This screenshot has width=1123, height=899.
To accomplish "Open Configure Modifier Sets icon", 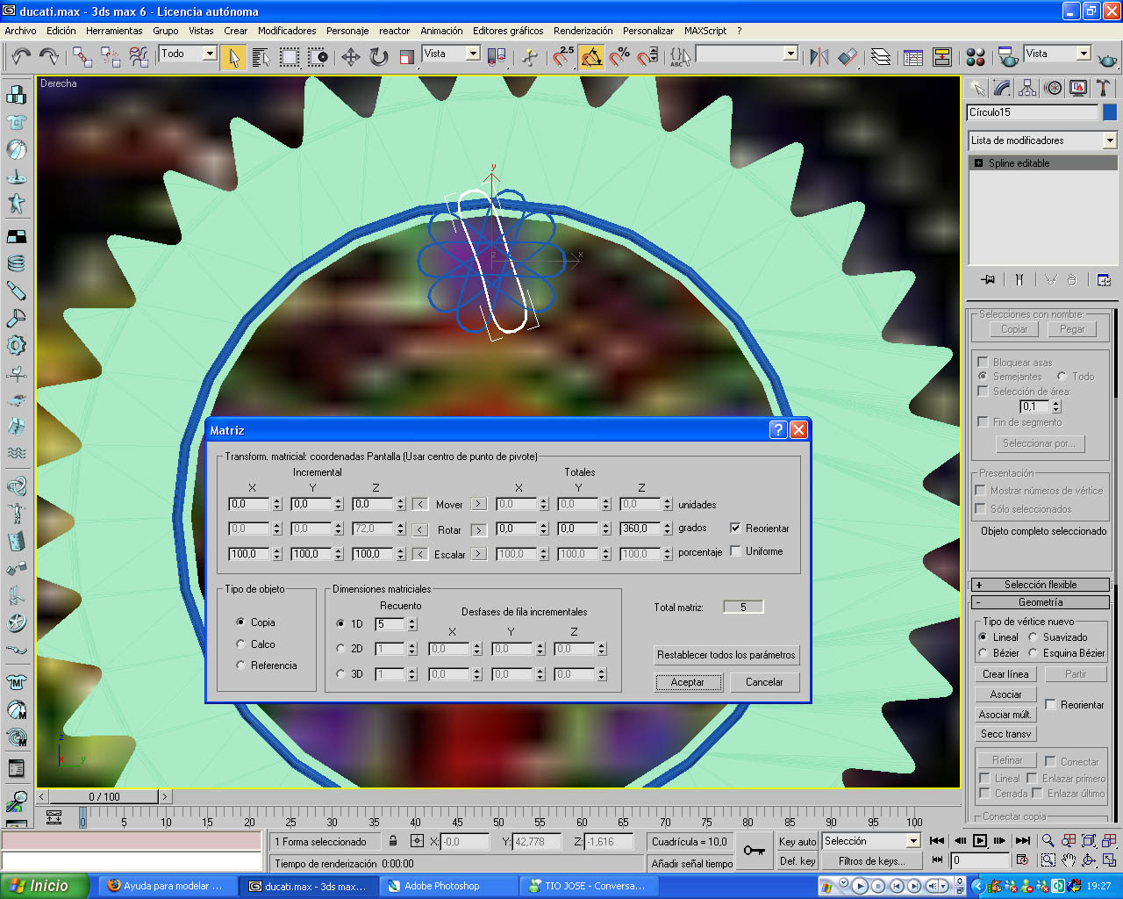I will coord(1104,279).
